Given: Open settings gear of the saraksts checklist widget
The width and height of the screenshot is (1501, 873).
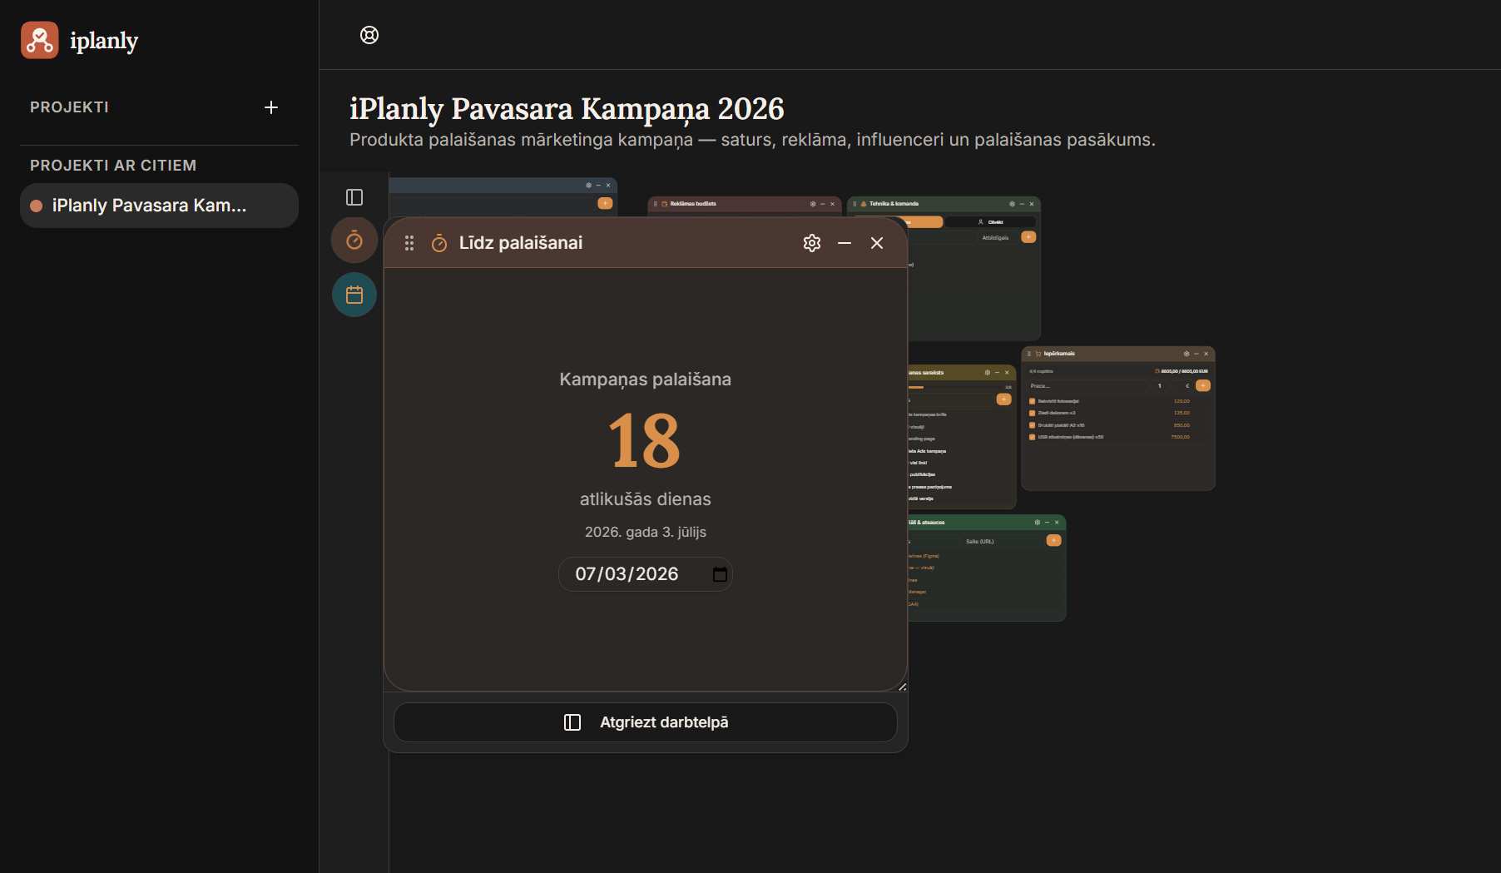Looking at the screenshot, I should pos(988,373).
